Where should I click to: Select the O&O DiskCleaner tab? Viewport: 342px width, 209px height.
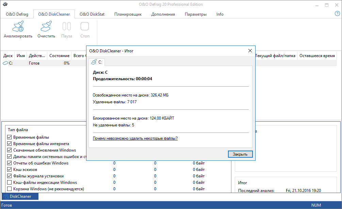(x=54, y=14)
